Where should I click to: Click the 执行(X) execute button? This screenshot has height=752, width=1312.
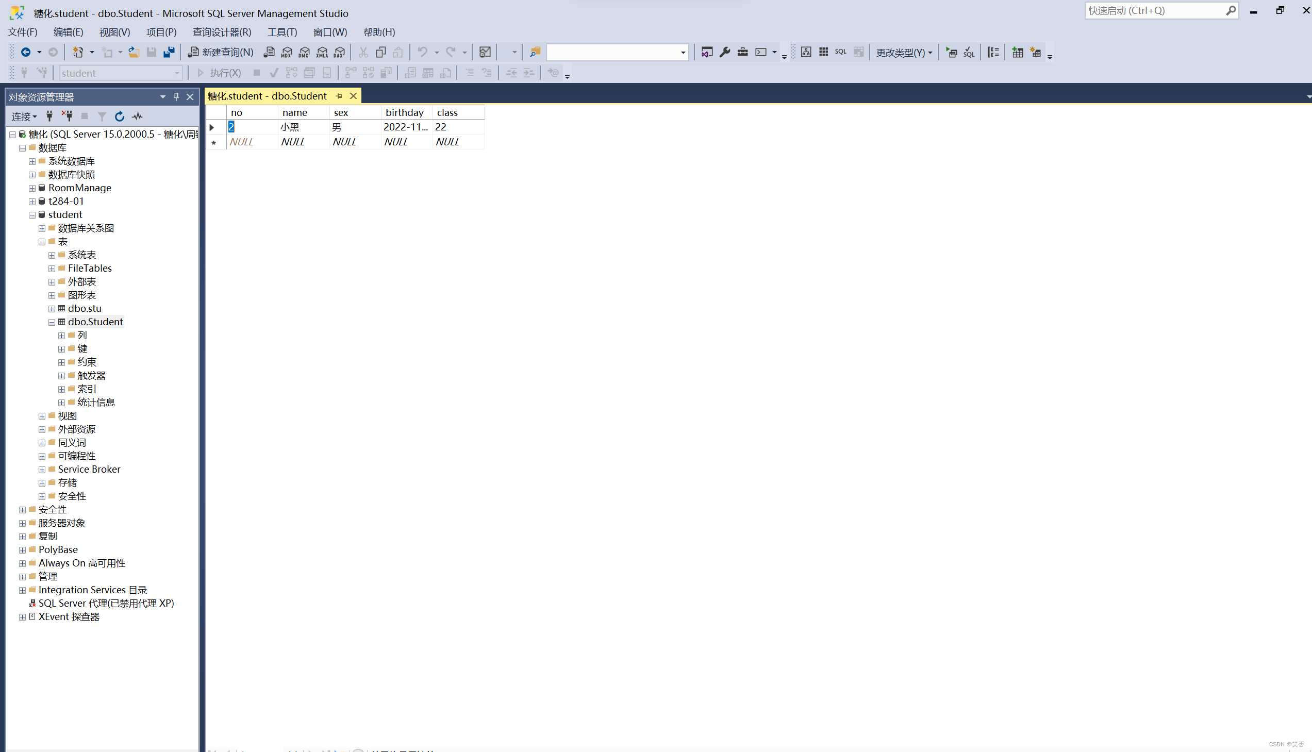click(x=225, y=73)
